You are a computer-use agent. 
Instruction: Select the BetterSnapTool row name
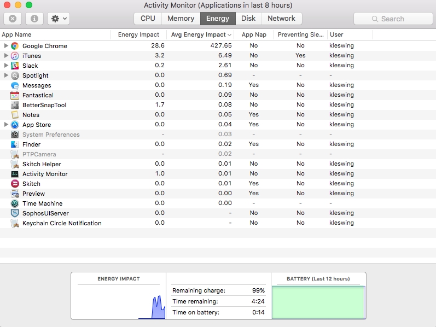click(x=44, y=105)
